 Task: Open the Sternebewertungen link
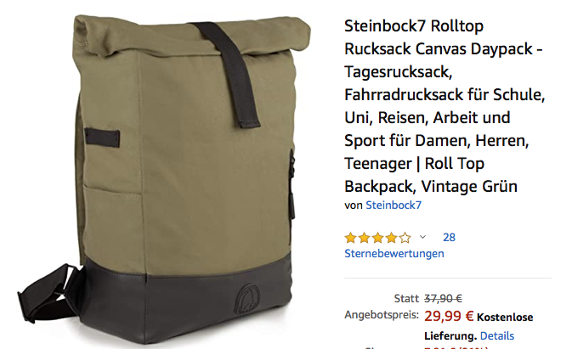click(x=394, y=254)
